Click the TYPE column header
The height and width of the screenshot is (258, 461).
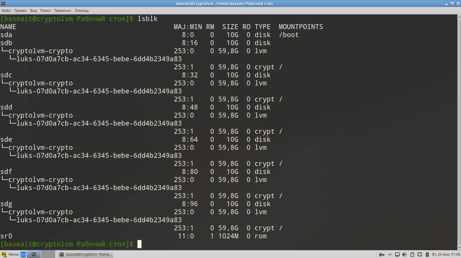[x=263, y=27]
